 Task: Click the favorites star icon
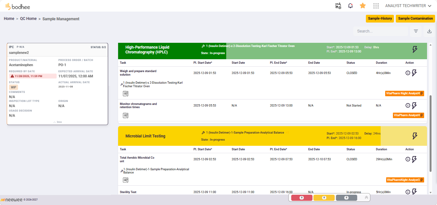[363, 6]
